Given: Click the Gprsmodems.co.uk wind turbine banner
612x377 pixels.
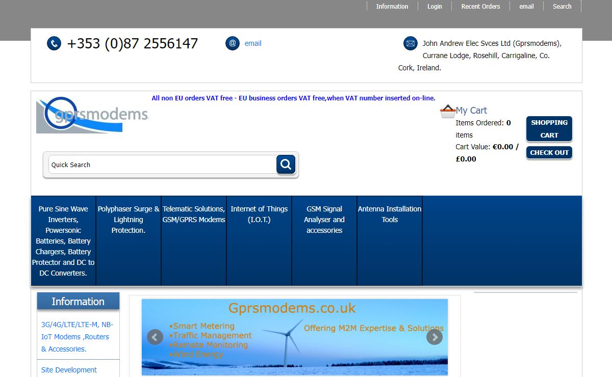Looking at the screenshot, I should (x=295, y=337).
